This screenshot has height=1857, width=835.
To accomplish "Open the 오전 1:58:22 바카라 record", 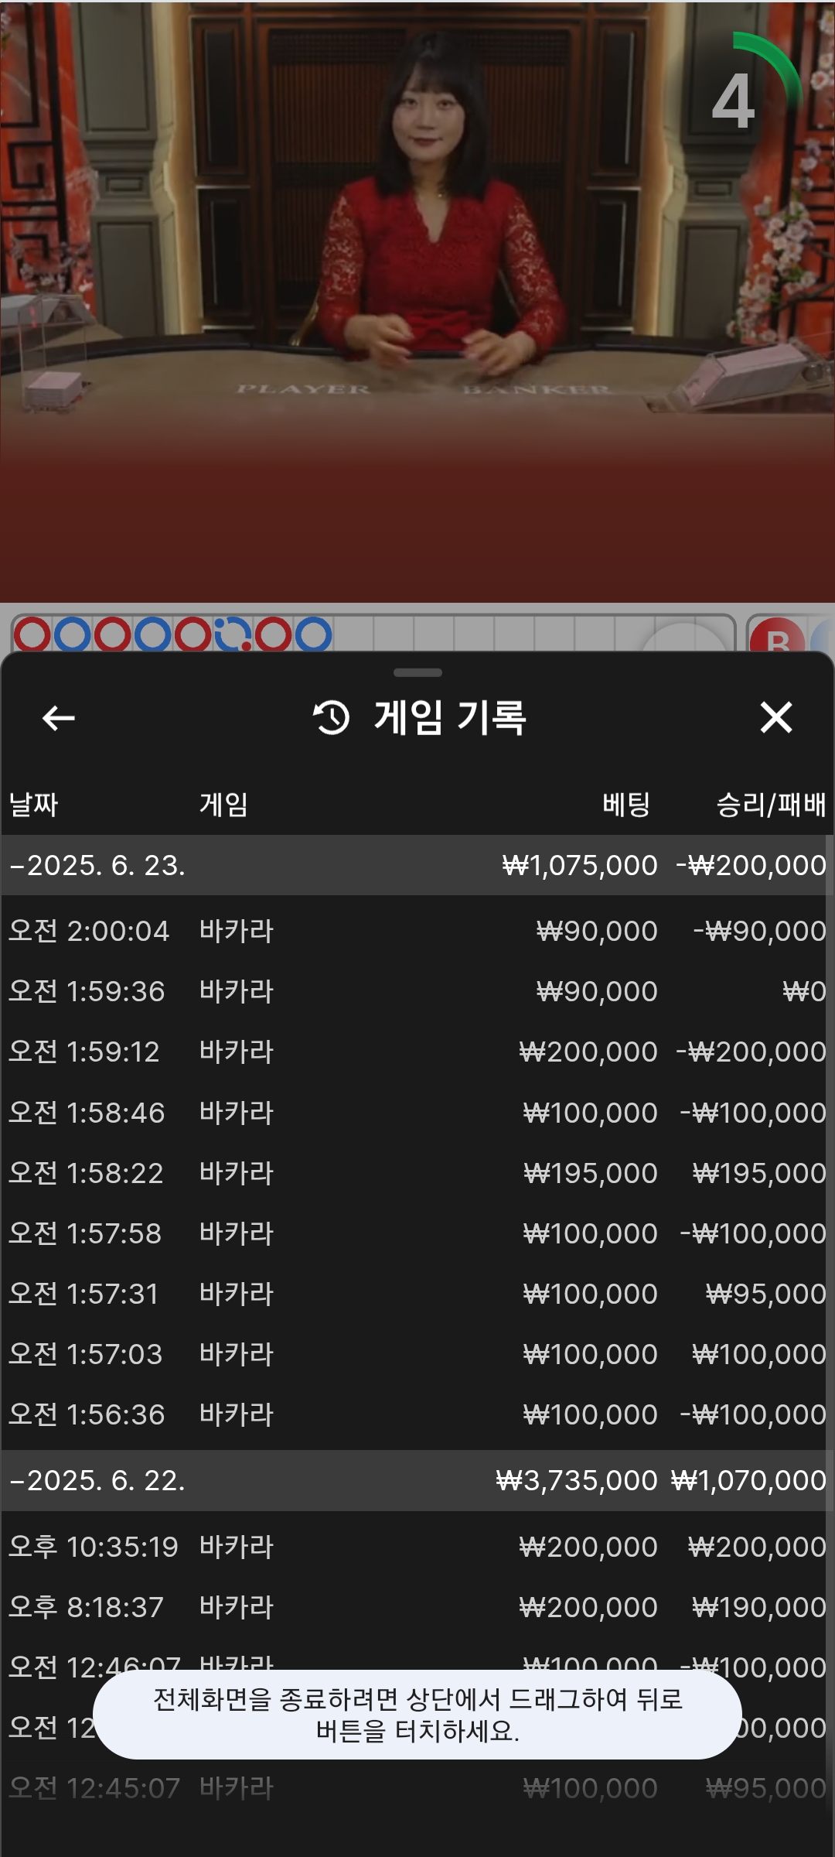I will (x=417, y=1173).
